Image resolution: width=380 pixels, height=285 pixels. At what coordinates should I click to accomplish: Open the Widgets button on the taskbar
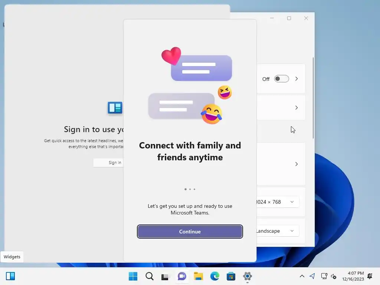(x=10, y=276)
